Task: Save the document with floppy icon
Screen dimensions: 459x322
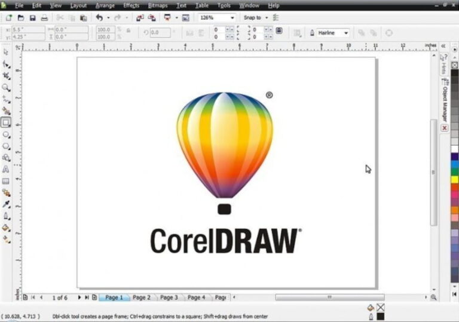Action: (x=32, y=18)
